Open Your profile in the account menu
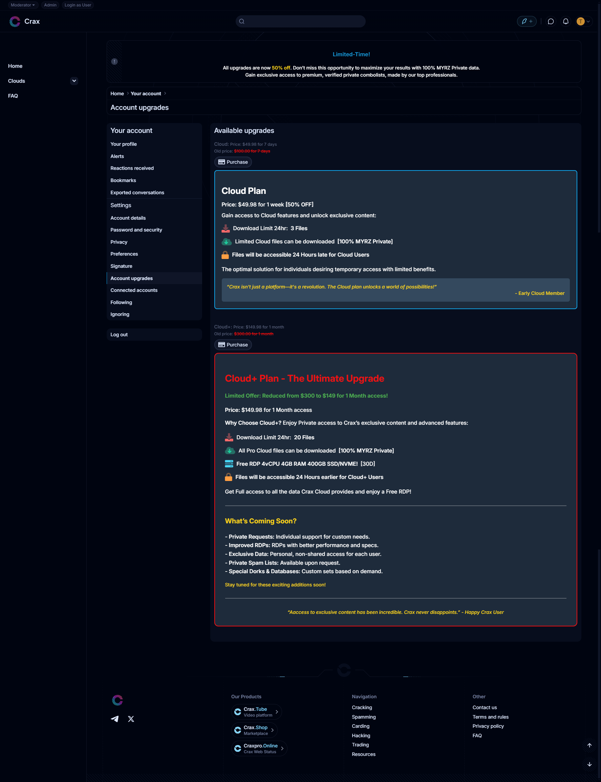The image size is (601, 782). pyautogui.click(x=154, y=144)
